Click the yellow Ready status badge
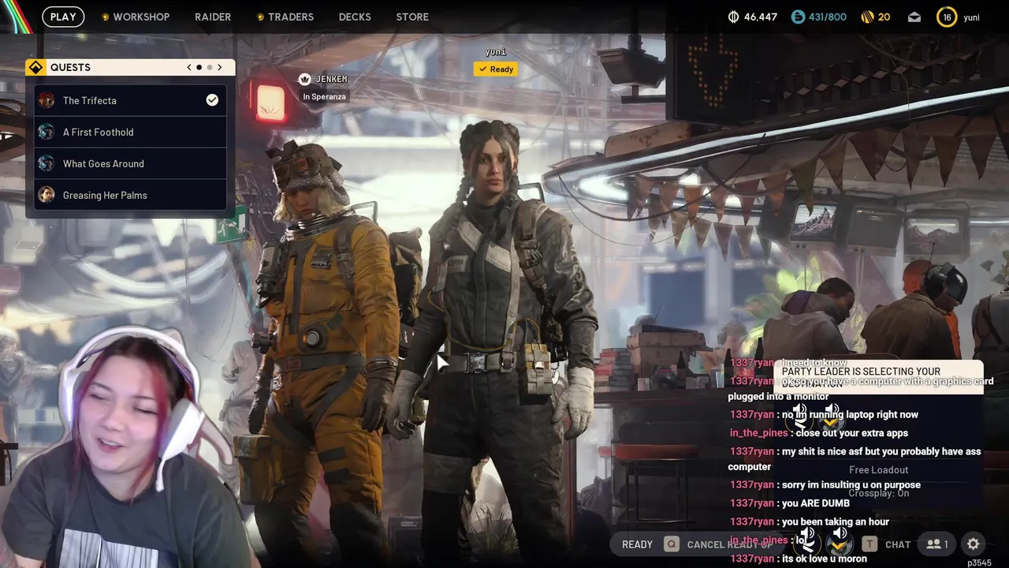 click(496, 69)
